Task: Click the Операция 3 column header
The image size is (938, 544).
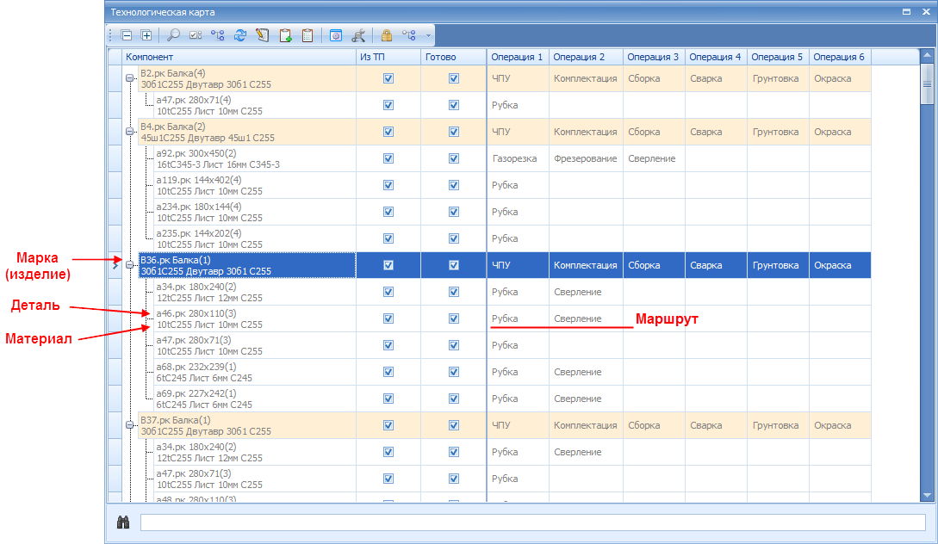Action: (x=654, y=57)
